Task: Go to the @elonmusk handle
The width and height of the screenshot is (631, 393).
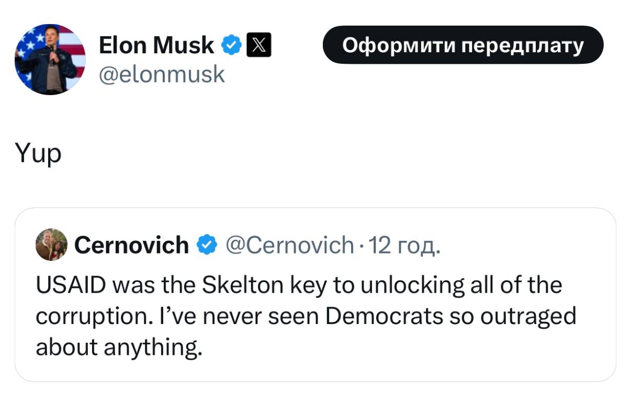Action: 162,74
